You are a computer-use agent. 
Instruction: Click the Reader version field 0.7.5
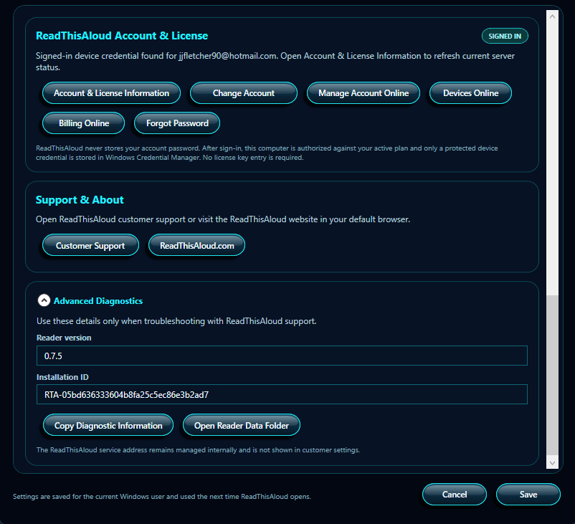pos(282,356)
